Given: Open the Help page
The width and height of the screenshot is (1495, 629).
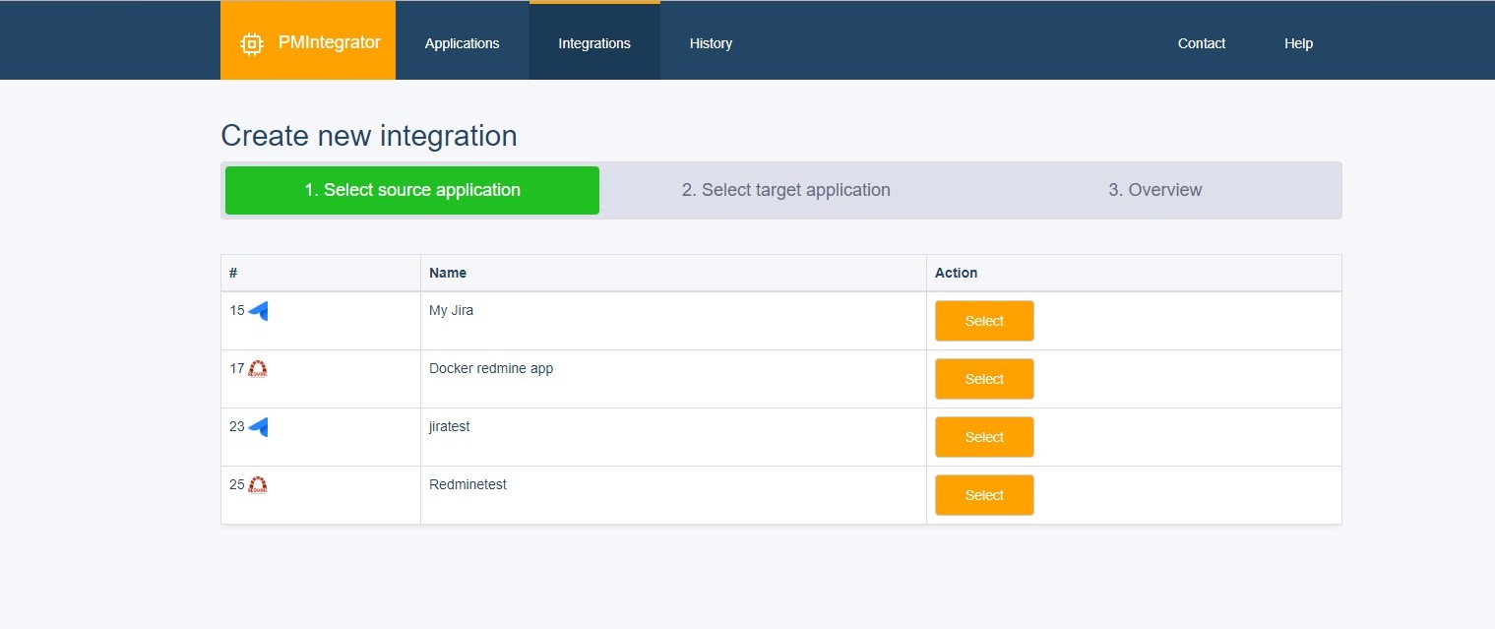Looking at the screenshot, I should coord(1297,42).
